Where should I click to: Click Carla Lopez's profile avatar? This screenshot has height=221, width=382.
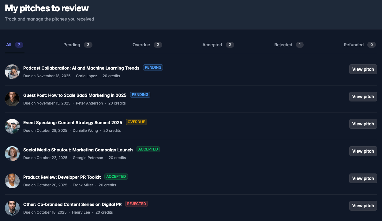[x=12, y=72]
